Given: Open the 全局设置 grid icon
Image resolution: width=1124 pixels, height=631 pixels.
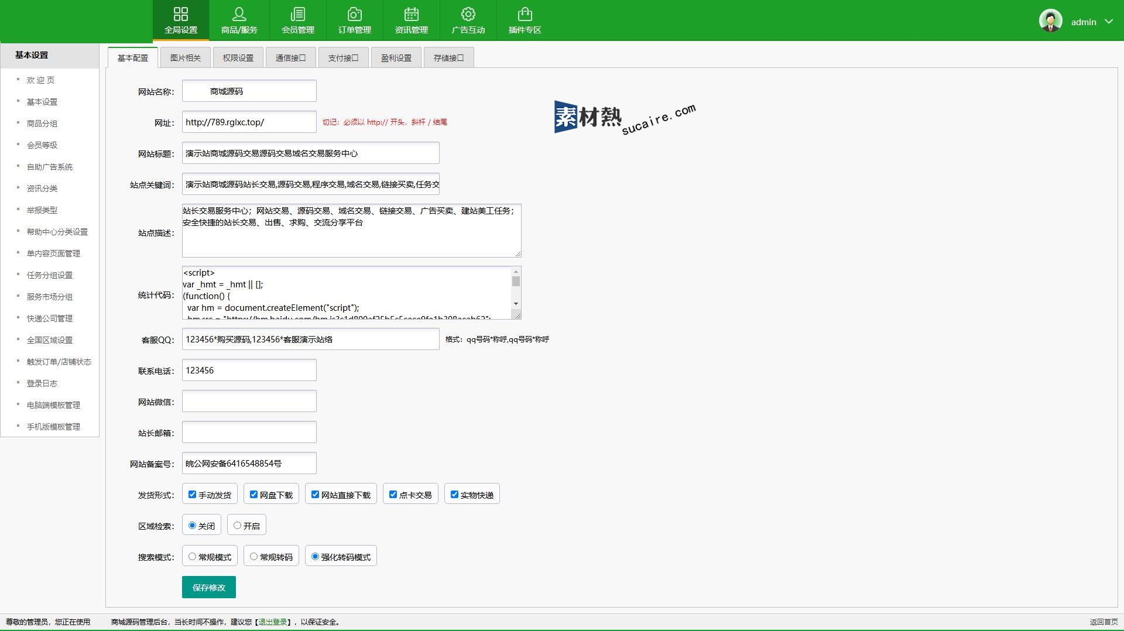Looking at the screenshot, I should click(181, 14).
